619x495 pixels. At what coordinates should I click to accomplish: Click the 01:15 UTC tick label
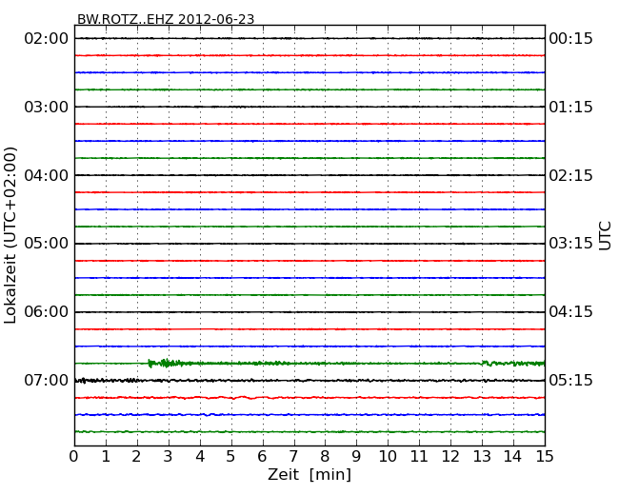pyautogui.click(x=570, y=107)
